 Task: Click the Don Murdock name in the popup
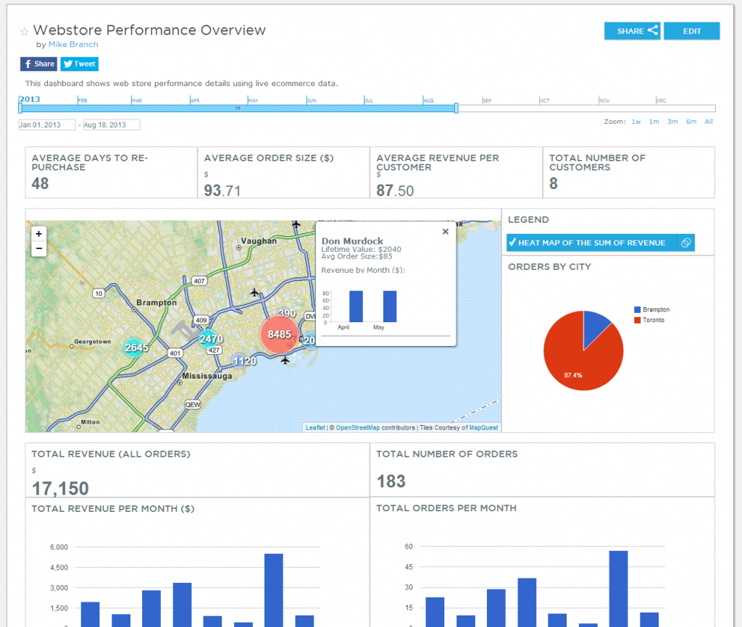click(x=352, y=240)
